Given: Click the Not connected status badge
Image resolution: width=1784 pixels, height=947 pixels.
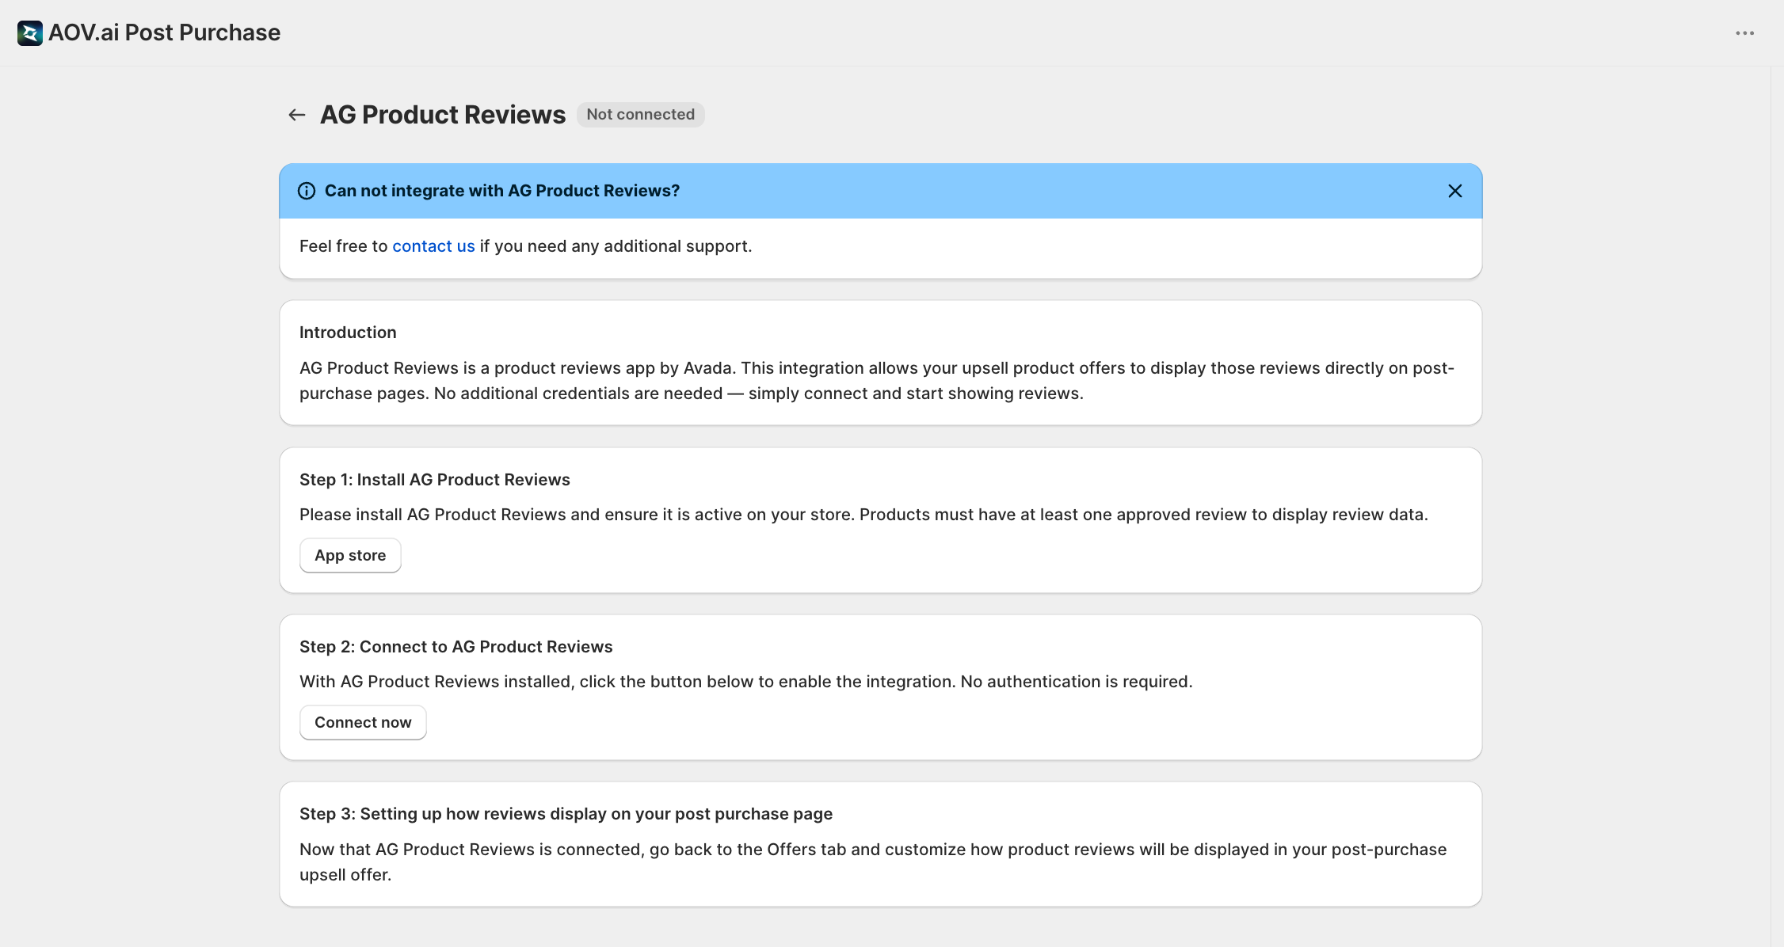Looking at the screenshot, I should [641, 115].
